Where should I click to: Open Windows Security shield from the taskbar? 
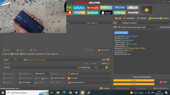coord(76,93)
